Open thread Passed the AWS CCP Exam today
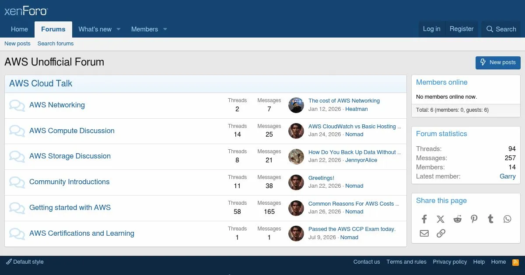This screenshot has height=275, width=525. tap(352, 229)
